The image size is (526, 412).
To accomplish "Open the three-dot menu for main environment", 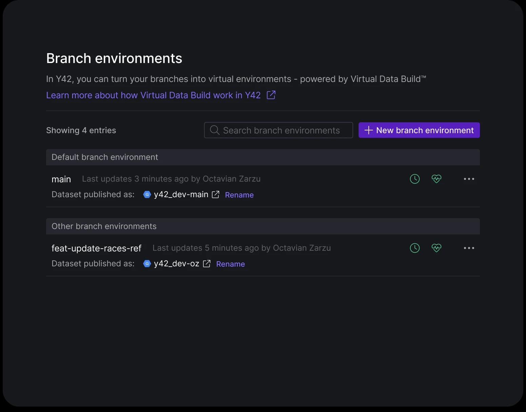I will pos(469,179).
